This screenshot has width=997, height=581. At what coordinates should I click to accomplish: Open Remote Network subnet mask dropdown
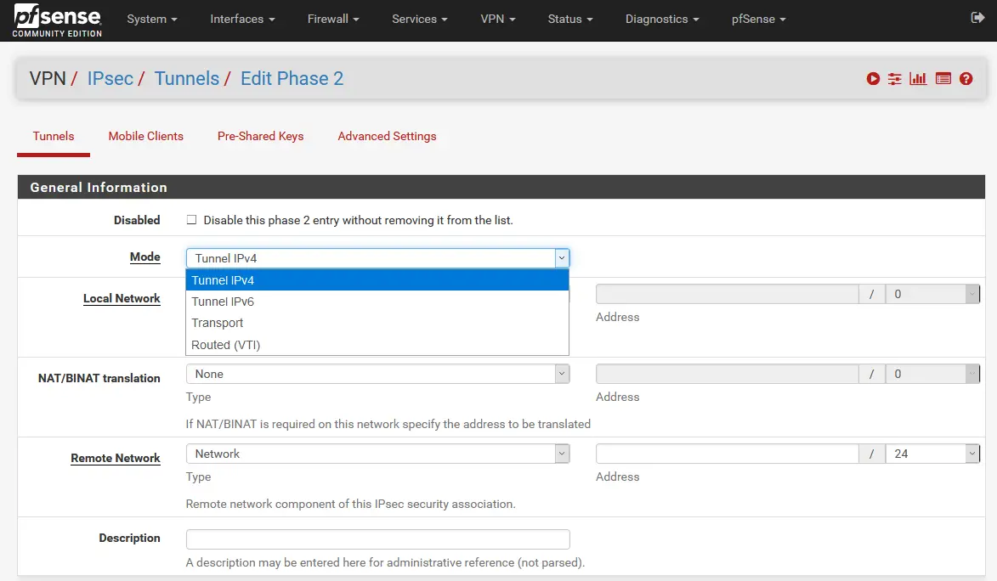[932, 454]
